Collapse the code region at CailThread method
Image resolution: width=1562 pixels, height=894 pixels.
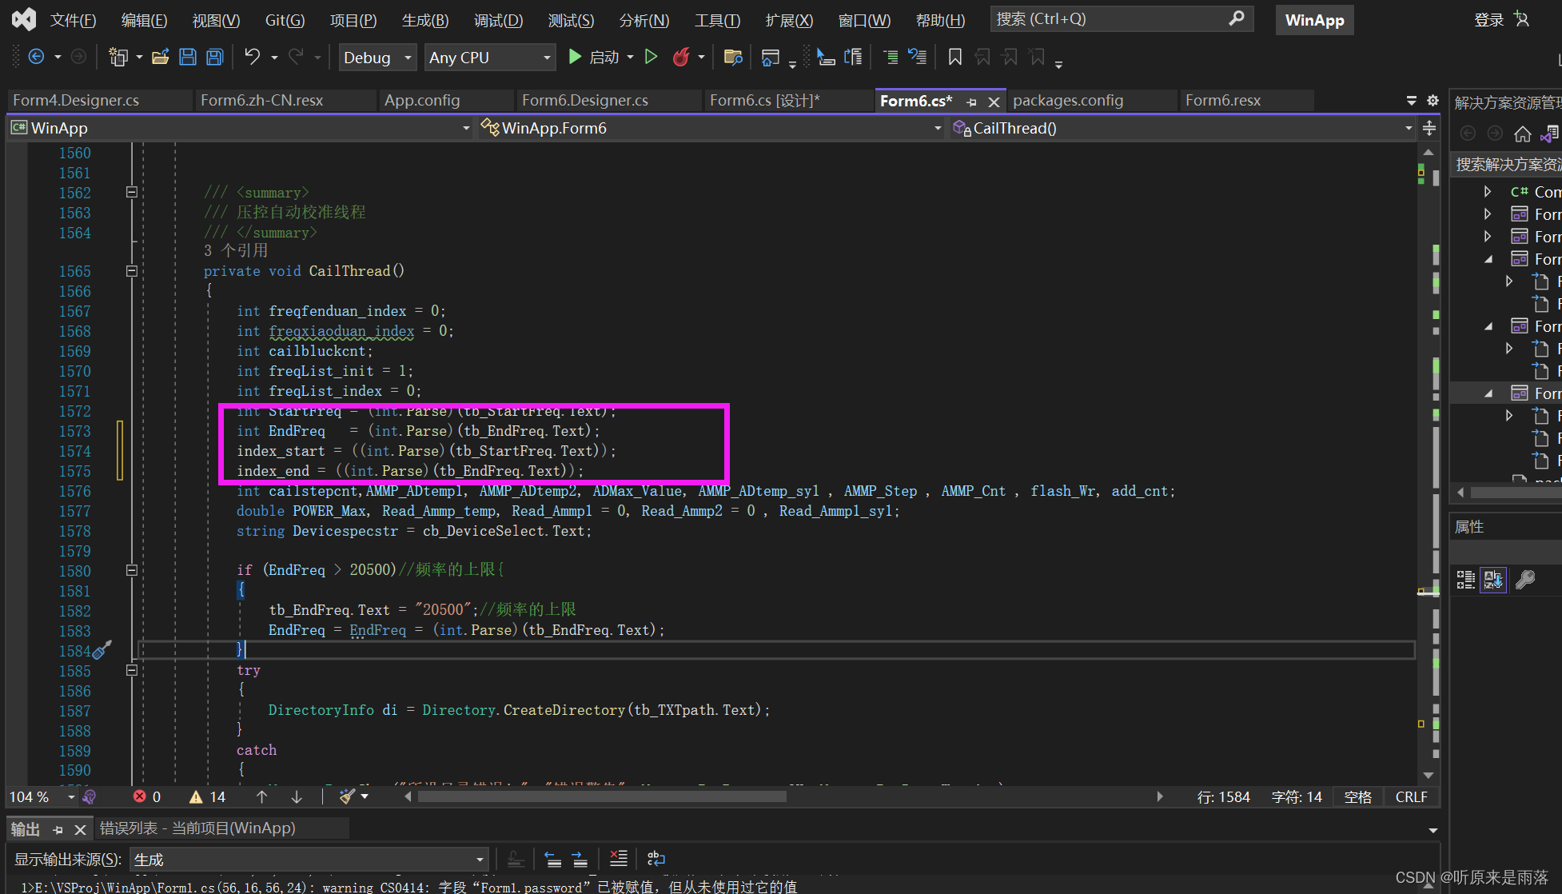point(132,271)
